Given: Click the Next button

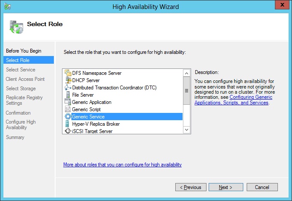Looking at the screenshot, I should click(226, 187).
